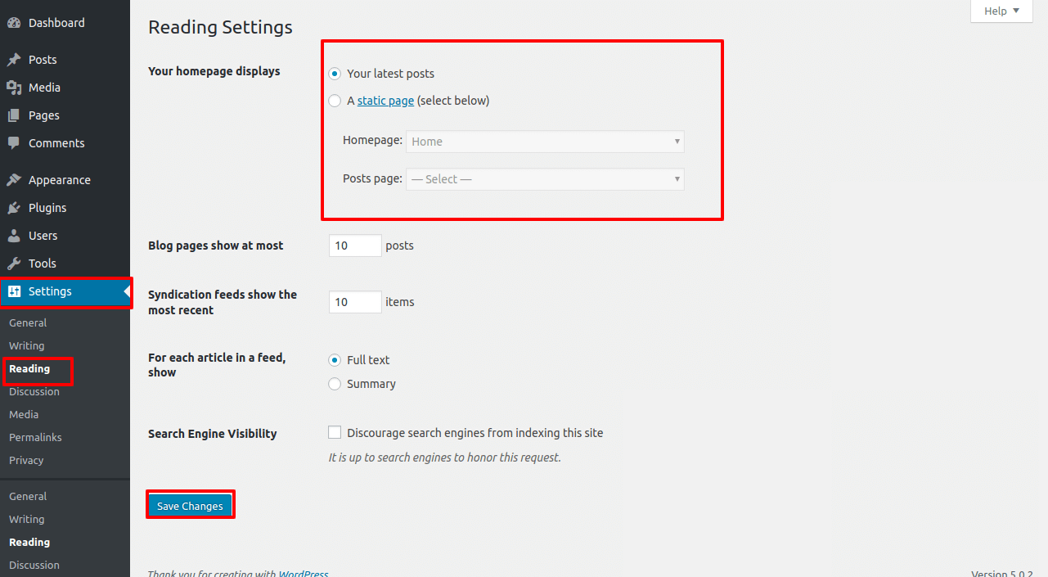Click the Posts pushpin icon
1048x577 pixels.
14,60
